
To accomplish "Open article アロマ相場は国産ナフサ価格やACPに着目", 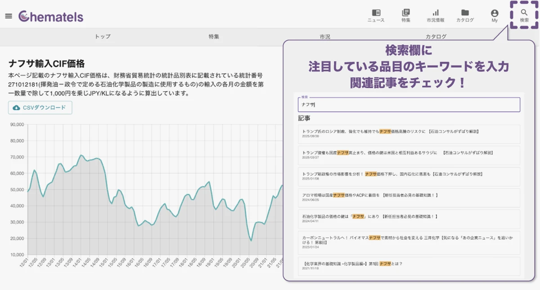I will [409, 197].
